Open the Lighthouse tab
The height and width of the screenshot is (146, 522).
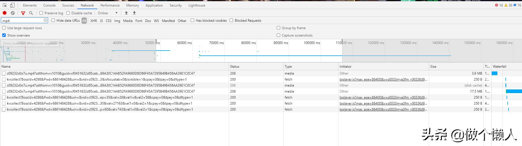tap(197, 5)
